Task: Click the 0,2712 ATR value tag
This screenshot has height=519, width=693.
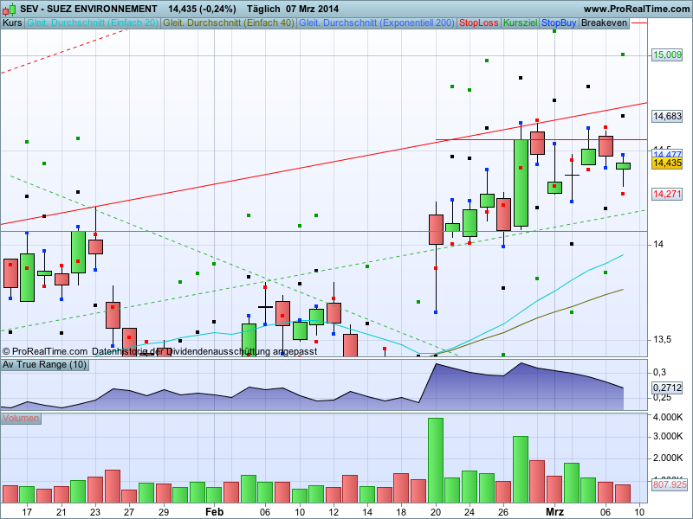Action: point(667,388)
